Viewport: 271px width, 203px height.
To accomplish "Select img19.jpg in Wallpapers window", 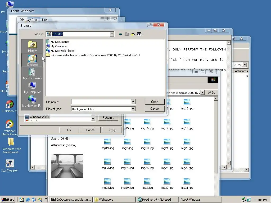I will 107,144.
